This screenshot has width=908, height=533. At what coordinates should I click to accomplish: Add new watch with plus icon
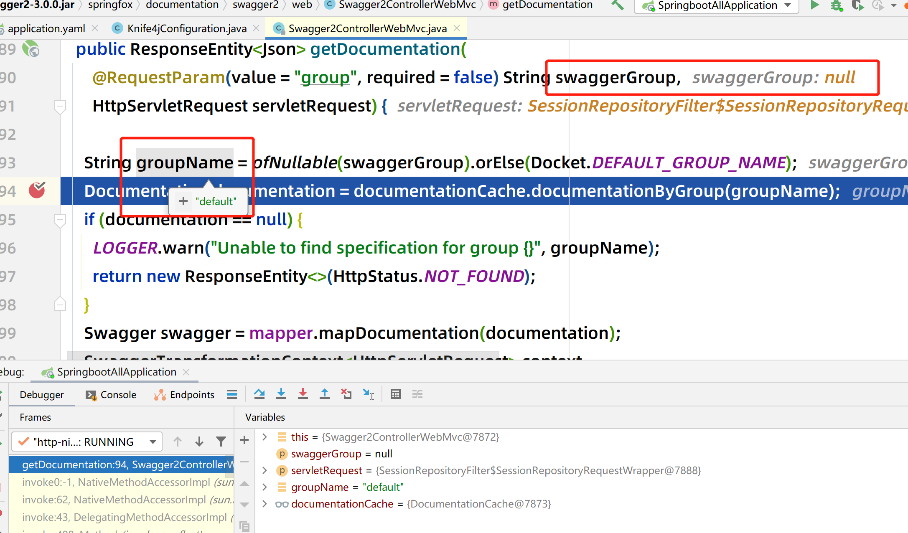[244, 440]
